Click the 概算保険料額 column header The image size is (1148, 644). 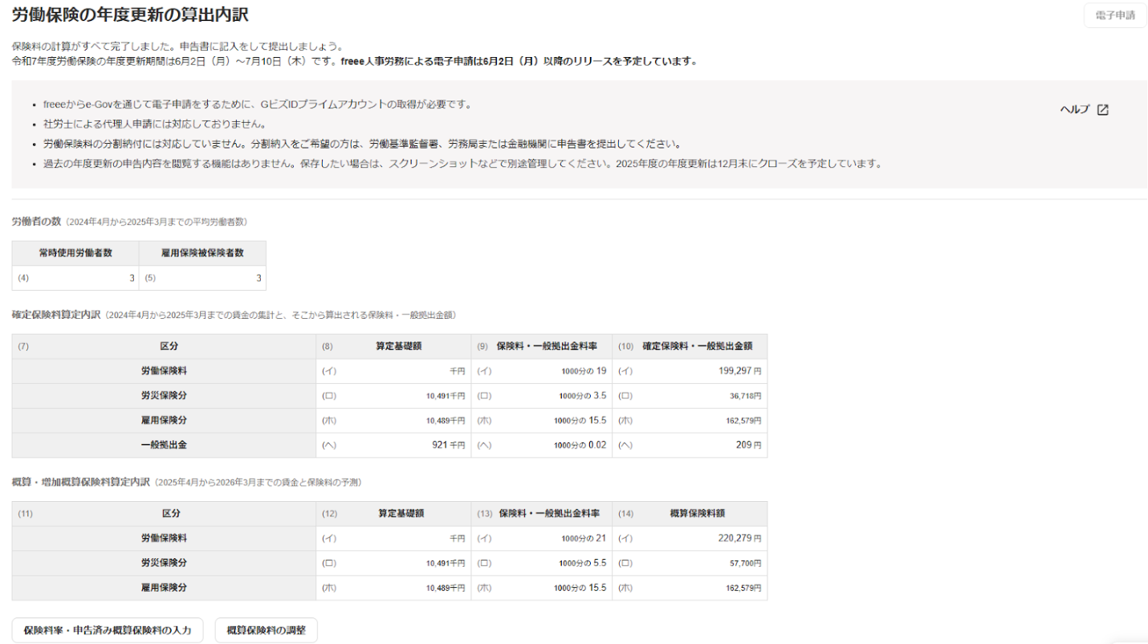pyautogui.click(x=696, y=513)
